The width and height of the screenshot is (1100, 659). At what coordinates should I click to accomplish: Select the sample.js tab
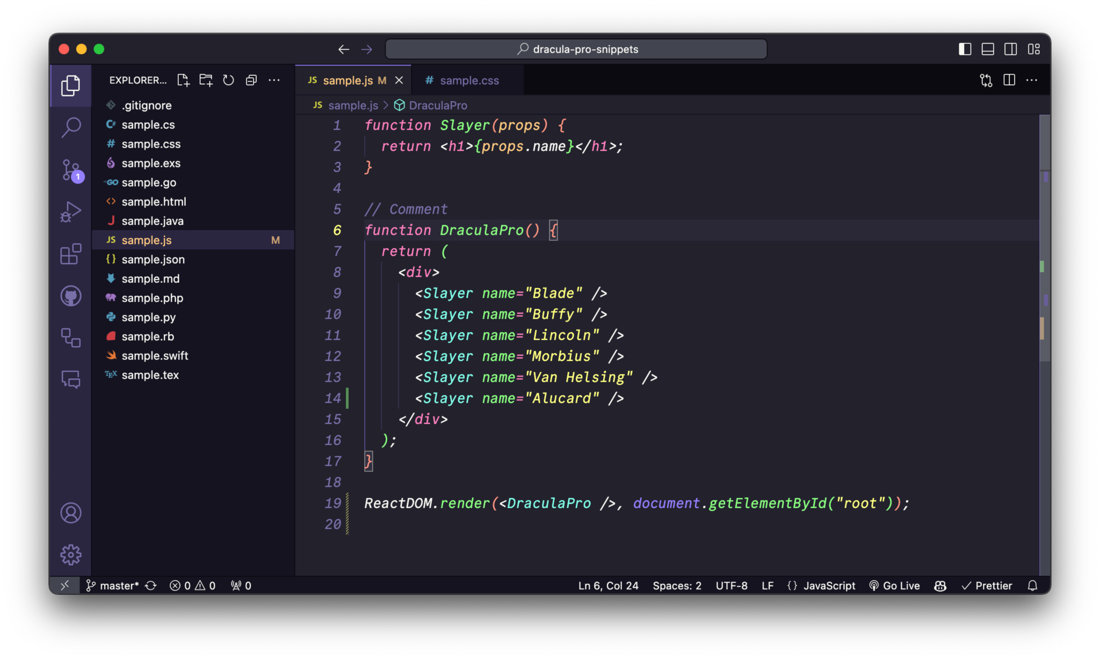coord(348,80)
